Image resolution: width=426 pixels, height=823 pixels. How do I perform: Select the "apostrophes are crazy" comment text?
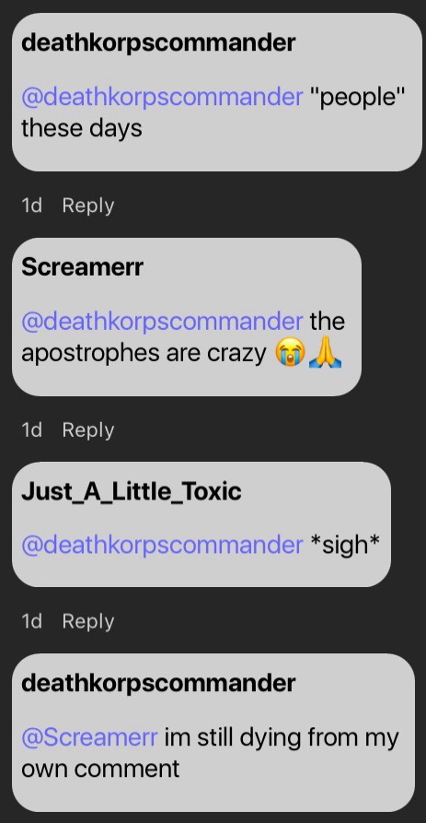tap(183, 338)
